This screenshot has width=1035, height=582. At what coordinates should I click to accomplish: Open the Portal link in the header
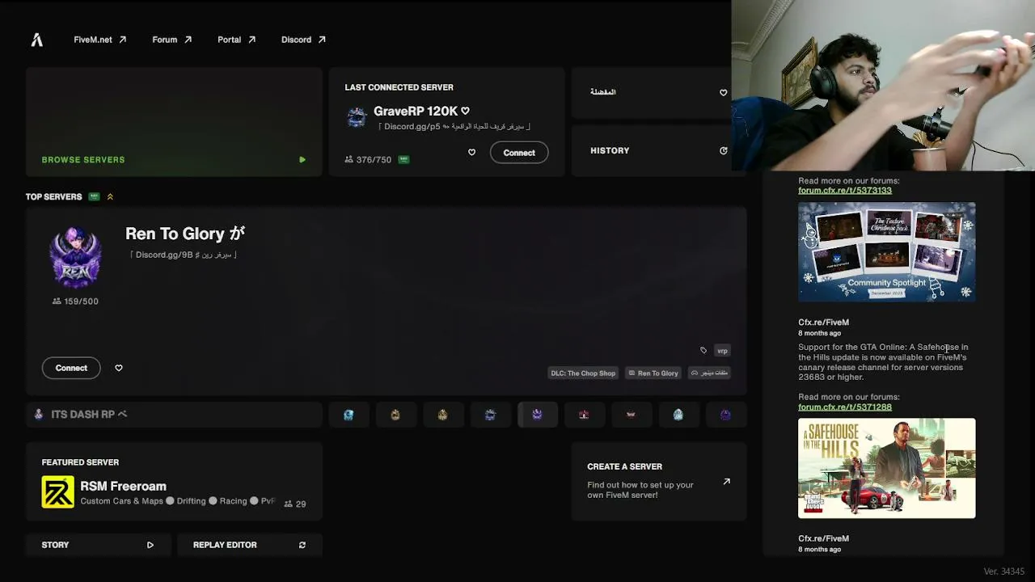point(236,40)
